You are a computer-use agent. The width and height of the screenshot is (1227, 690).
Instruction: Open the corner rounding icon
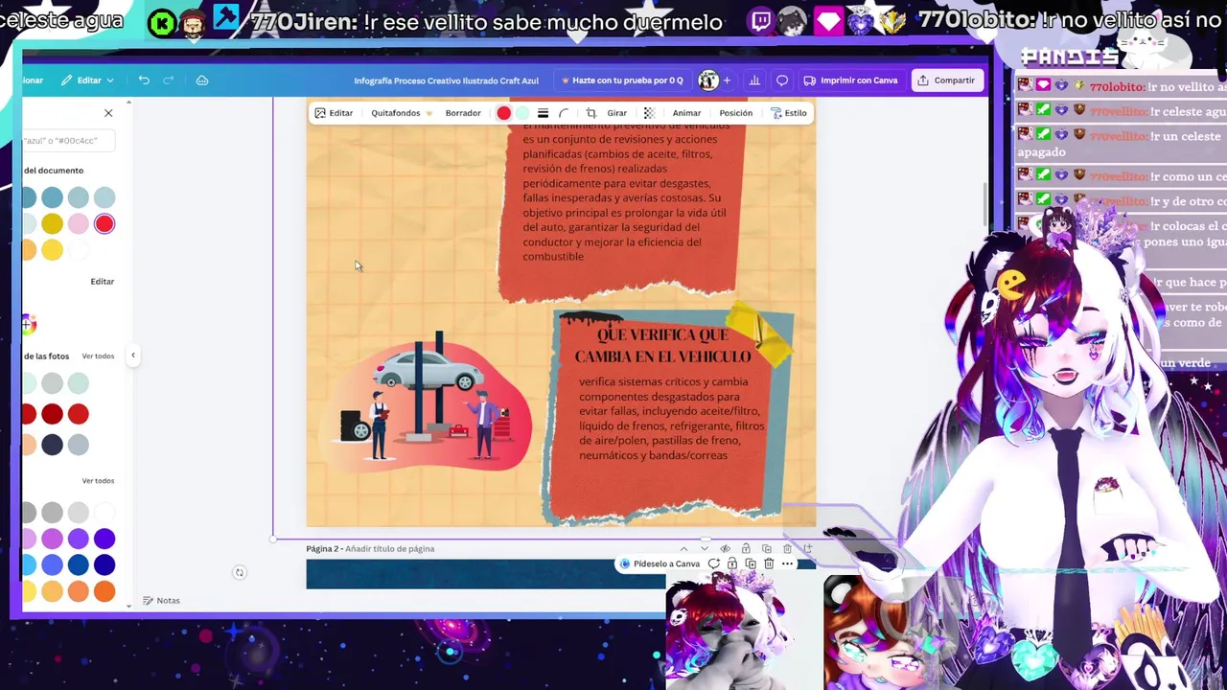click(x=564, y=113)
